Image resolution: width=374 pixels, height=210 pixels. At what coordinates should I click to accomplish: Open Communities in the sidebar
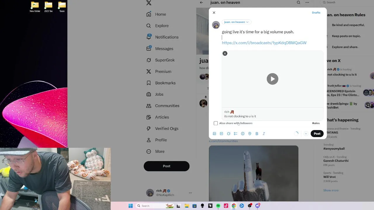[x=163, y=106]
